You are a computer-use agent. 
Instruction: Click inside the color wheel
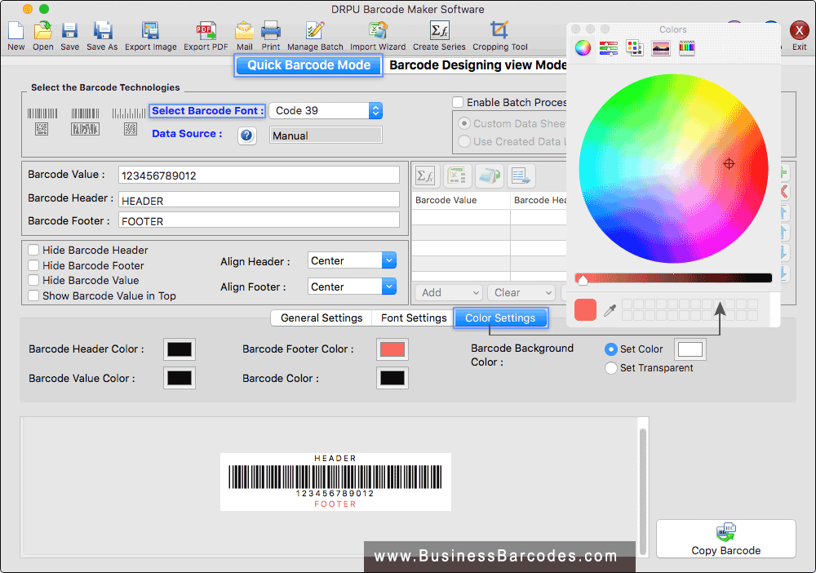(x=673, y=169)
